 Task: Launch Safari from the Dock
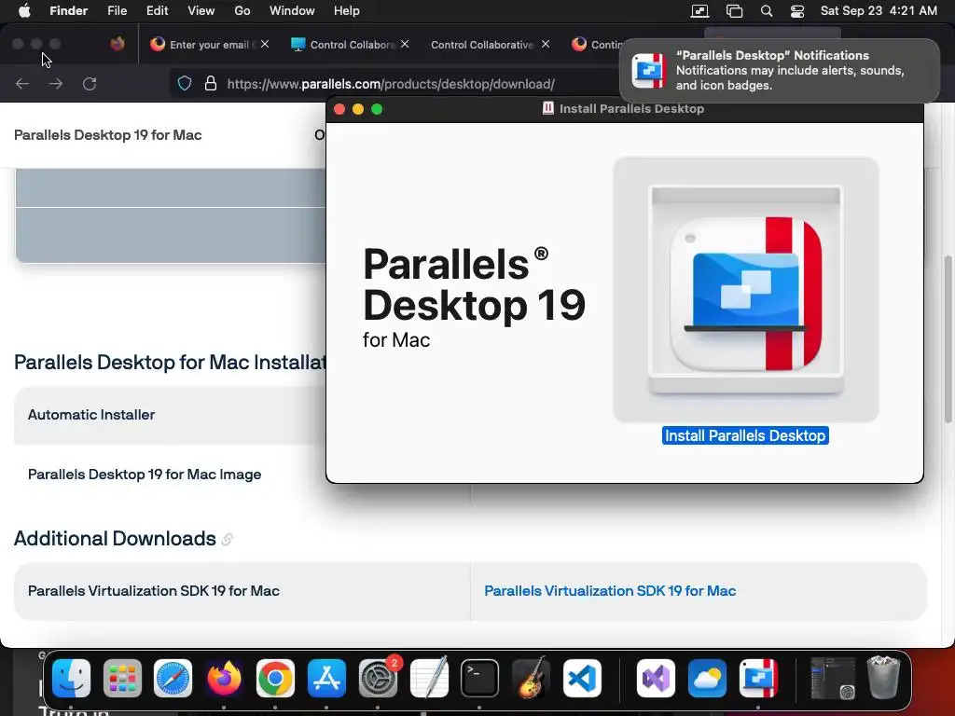click(x=173, y=679)
